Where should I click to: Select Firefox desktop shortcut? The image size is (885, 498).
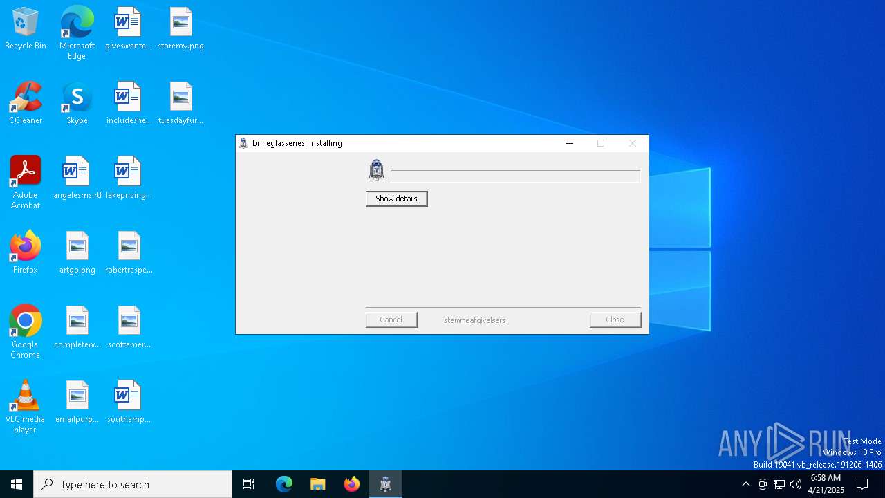26,253
